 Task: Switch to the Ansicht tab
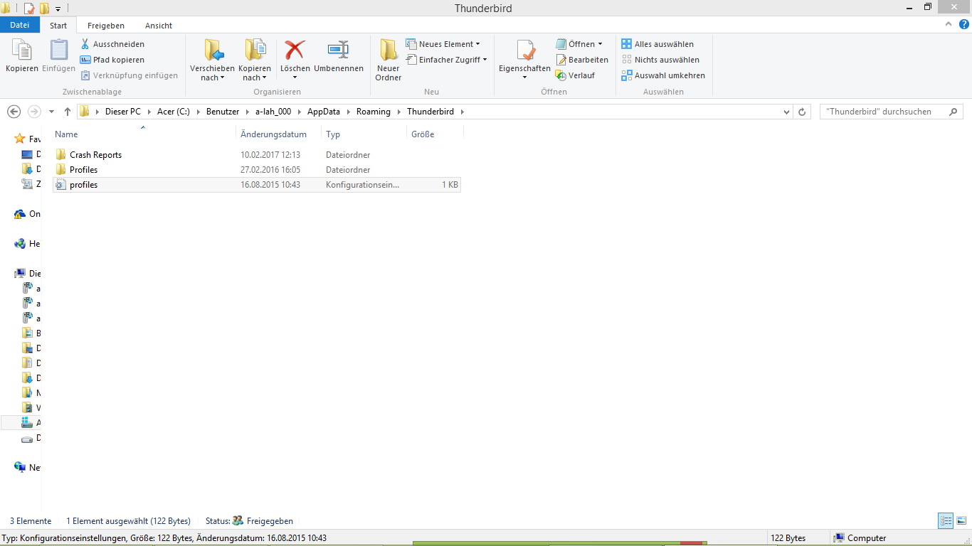pyautogui.click(x=159, y=26)
